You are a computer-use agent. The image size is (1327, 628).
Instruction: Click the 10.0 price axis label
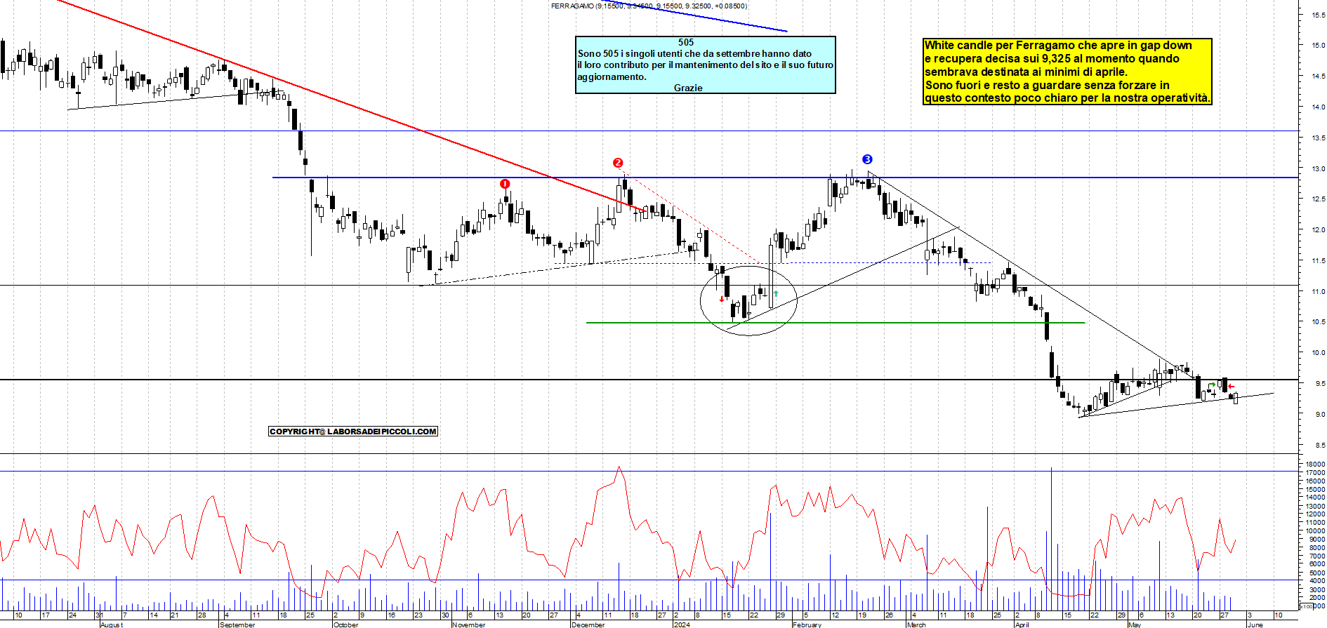coord(1319,353)
